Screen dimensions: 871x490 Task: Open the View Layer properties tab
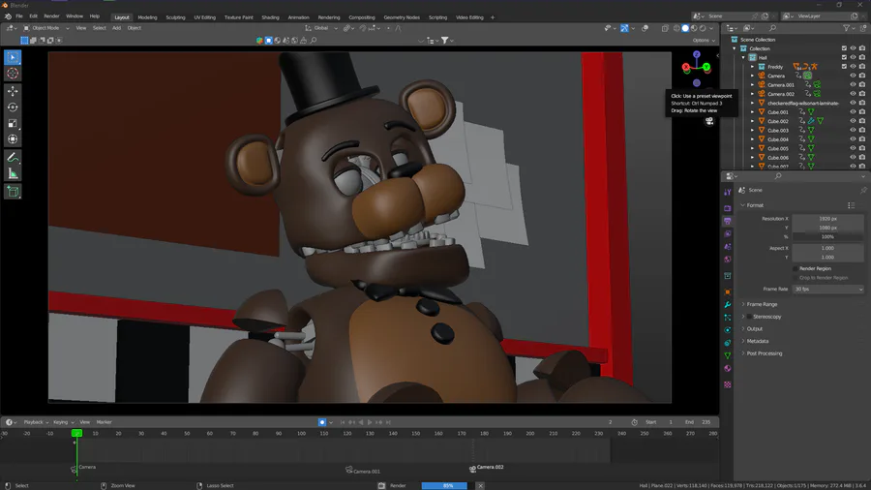(x=728, y=234)
